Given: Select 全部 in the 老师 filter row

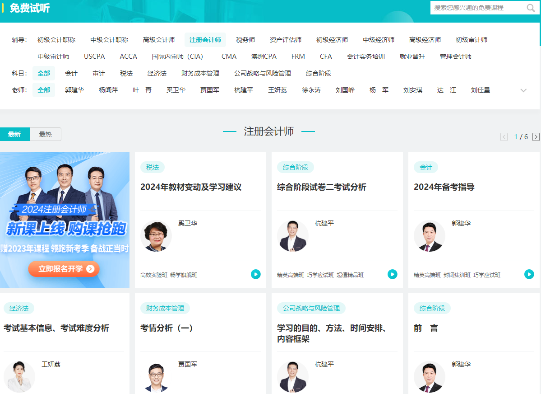Looking at the screenshot, I should [x=43, y=90].
